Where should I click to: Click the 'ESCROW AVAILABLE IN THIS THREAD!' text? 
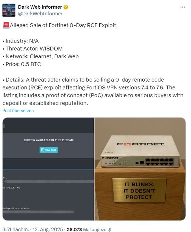click(x=49, y=140)
